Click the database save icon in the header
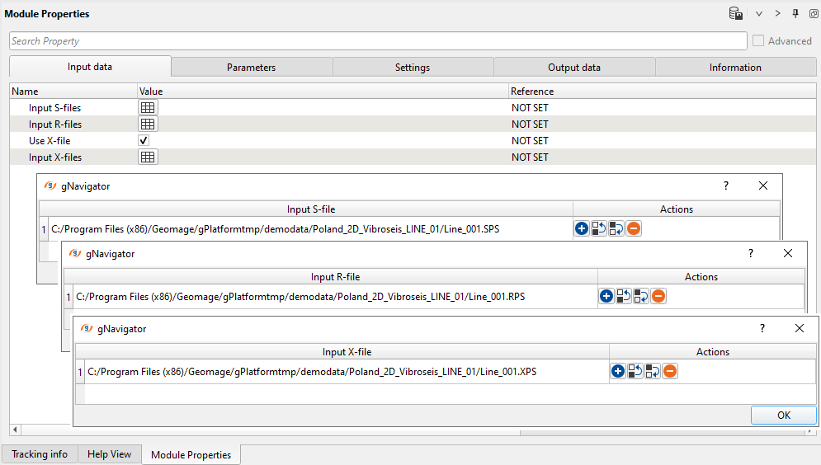Screen dimensions: 821x465 (735, 14)
